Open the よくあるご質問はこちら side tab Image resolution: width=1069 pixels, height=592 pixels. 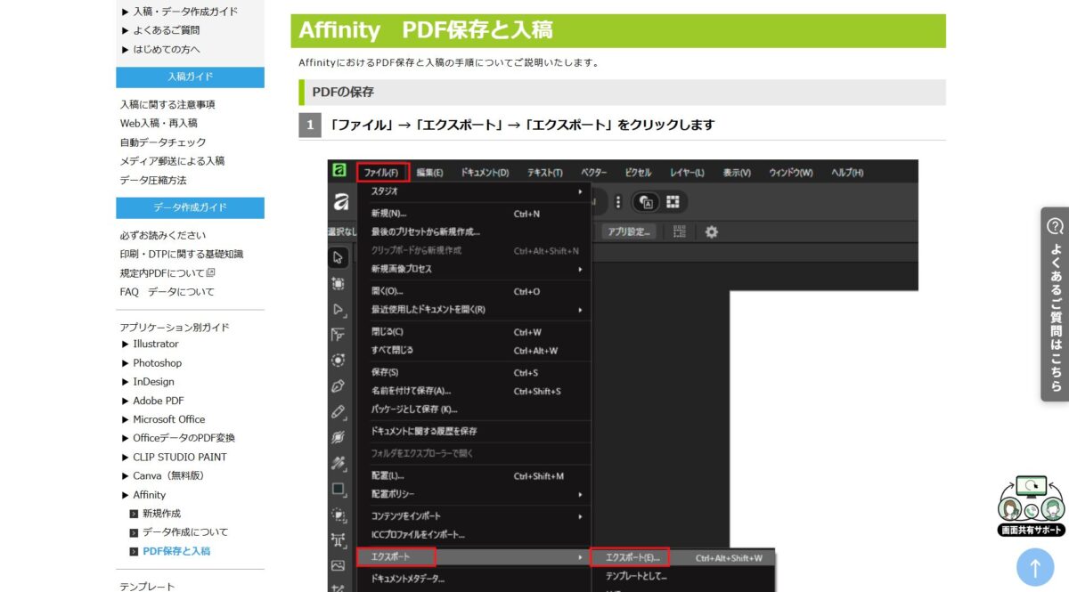[1055, 304]
